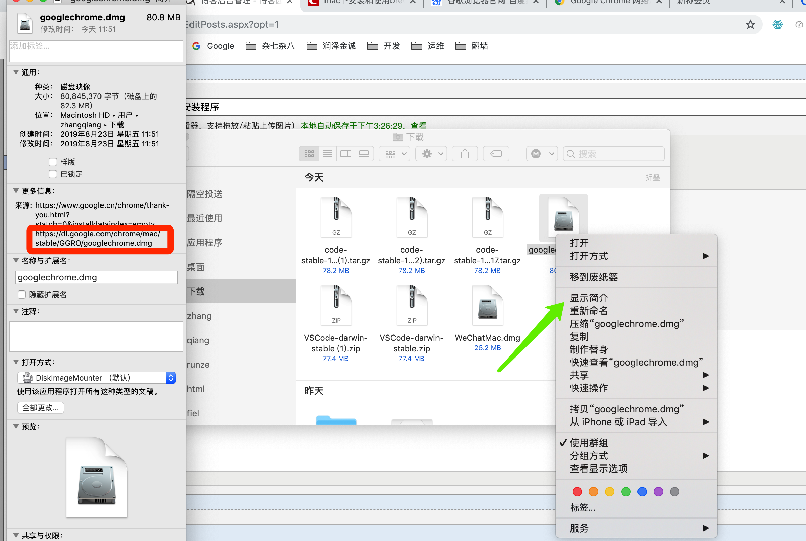The image size is (806, 541).
Task: Apply the blue tag color
Action: click(x=642, y=491)
